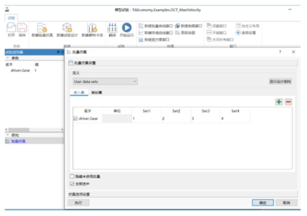Toggle the 全部选中 (select all) checkbox

72,184
